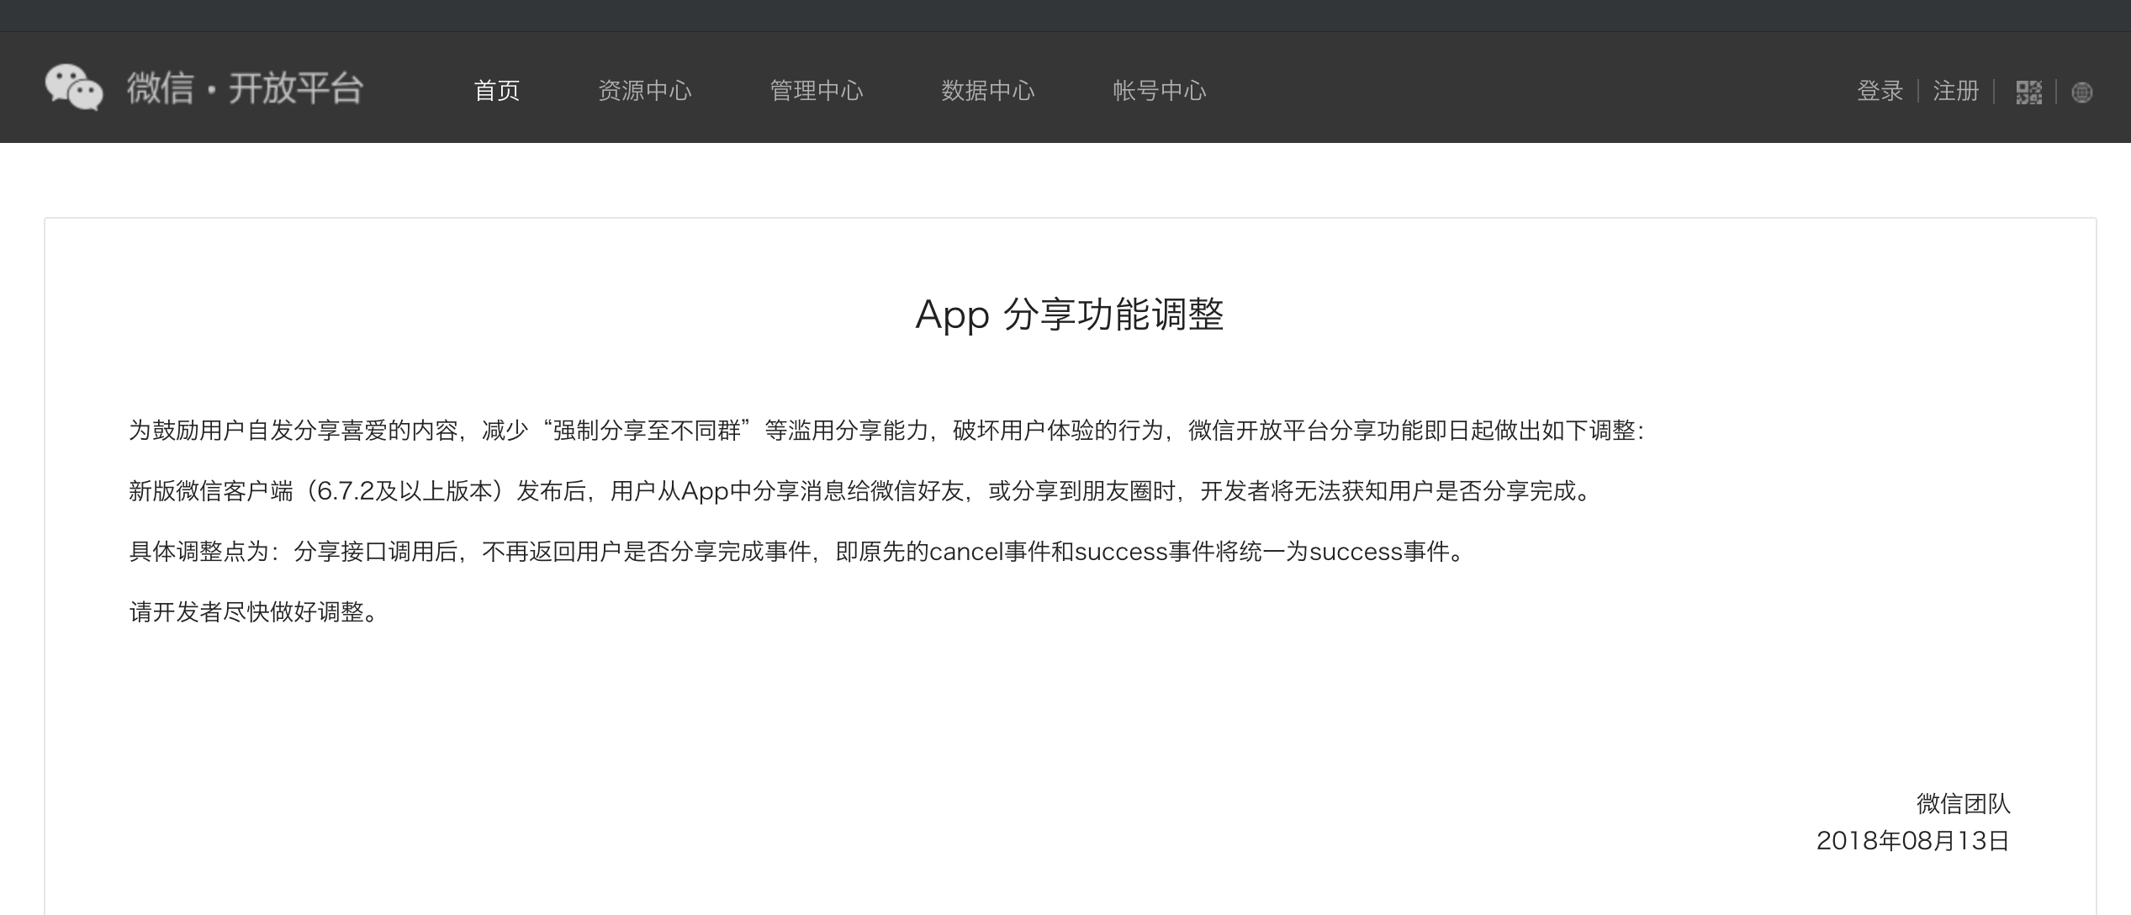Open 帐号中心 in the navigation bar
Viewport: 2131px width, 915px height.
point(1159,91)
